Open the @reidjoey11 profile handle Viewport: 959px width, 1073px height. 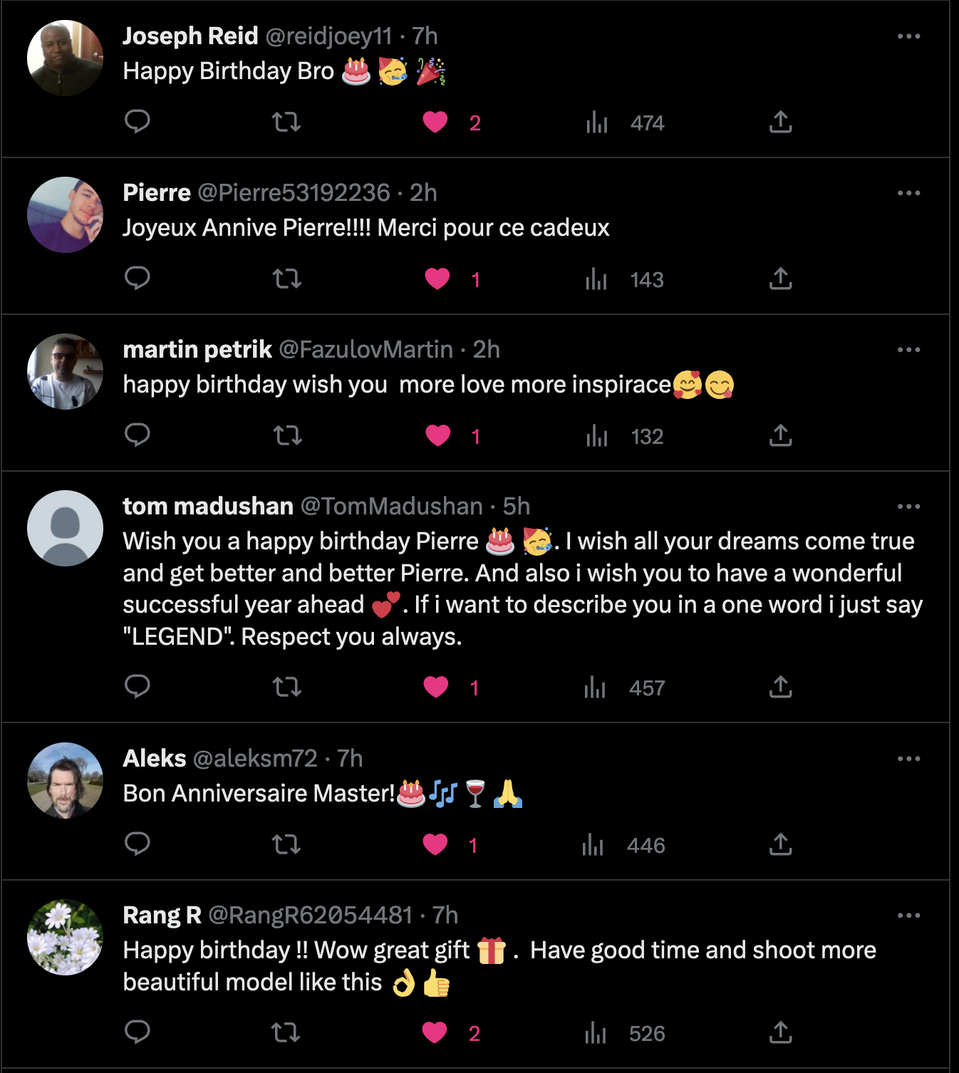[328, 36]
